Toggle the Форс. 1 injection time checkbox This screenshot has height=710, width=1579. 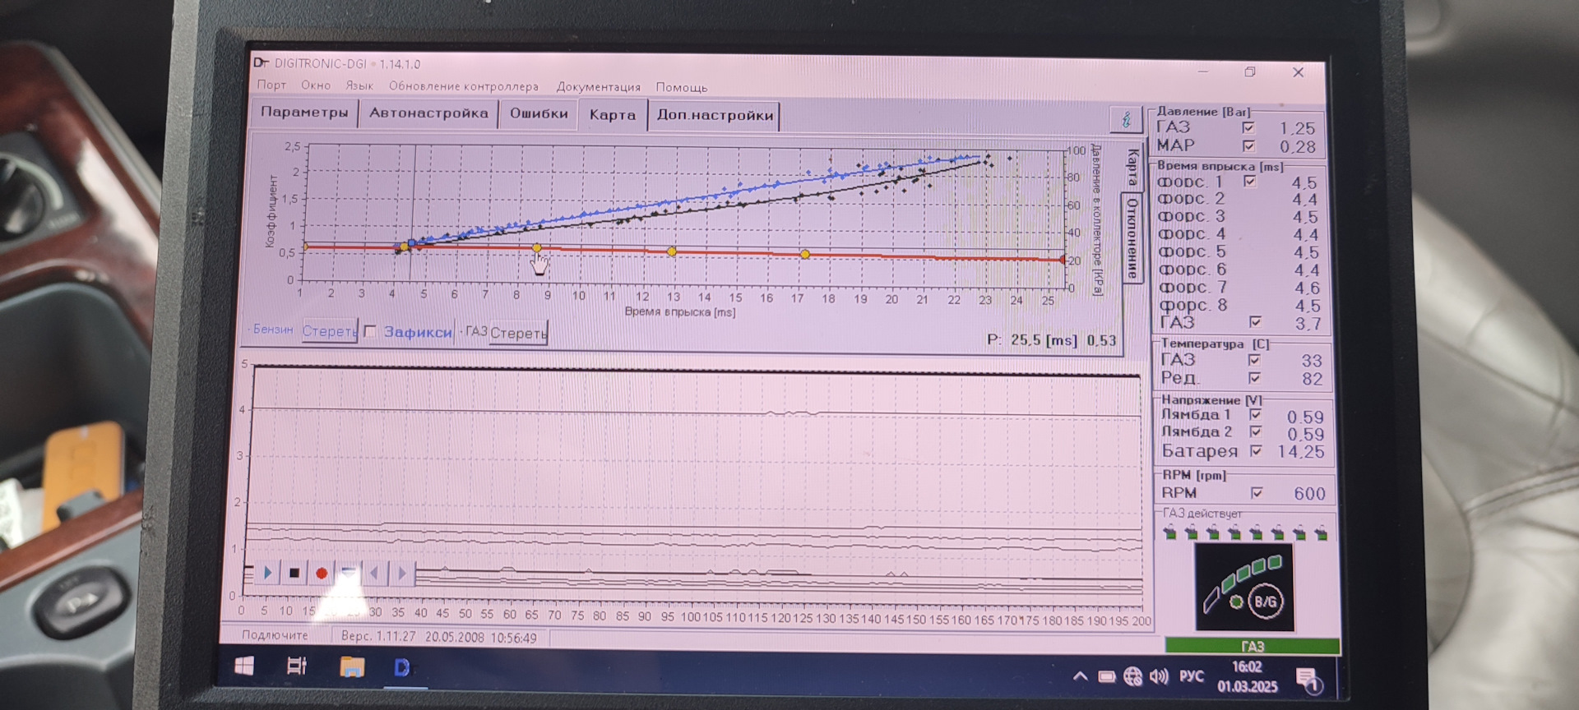pos(1250,181)
